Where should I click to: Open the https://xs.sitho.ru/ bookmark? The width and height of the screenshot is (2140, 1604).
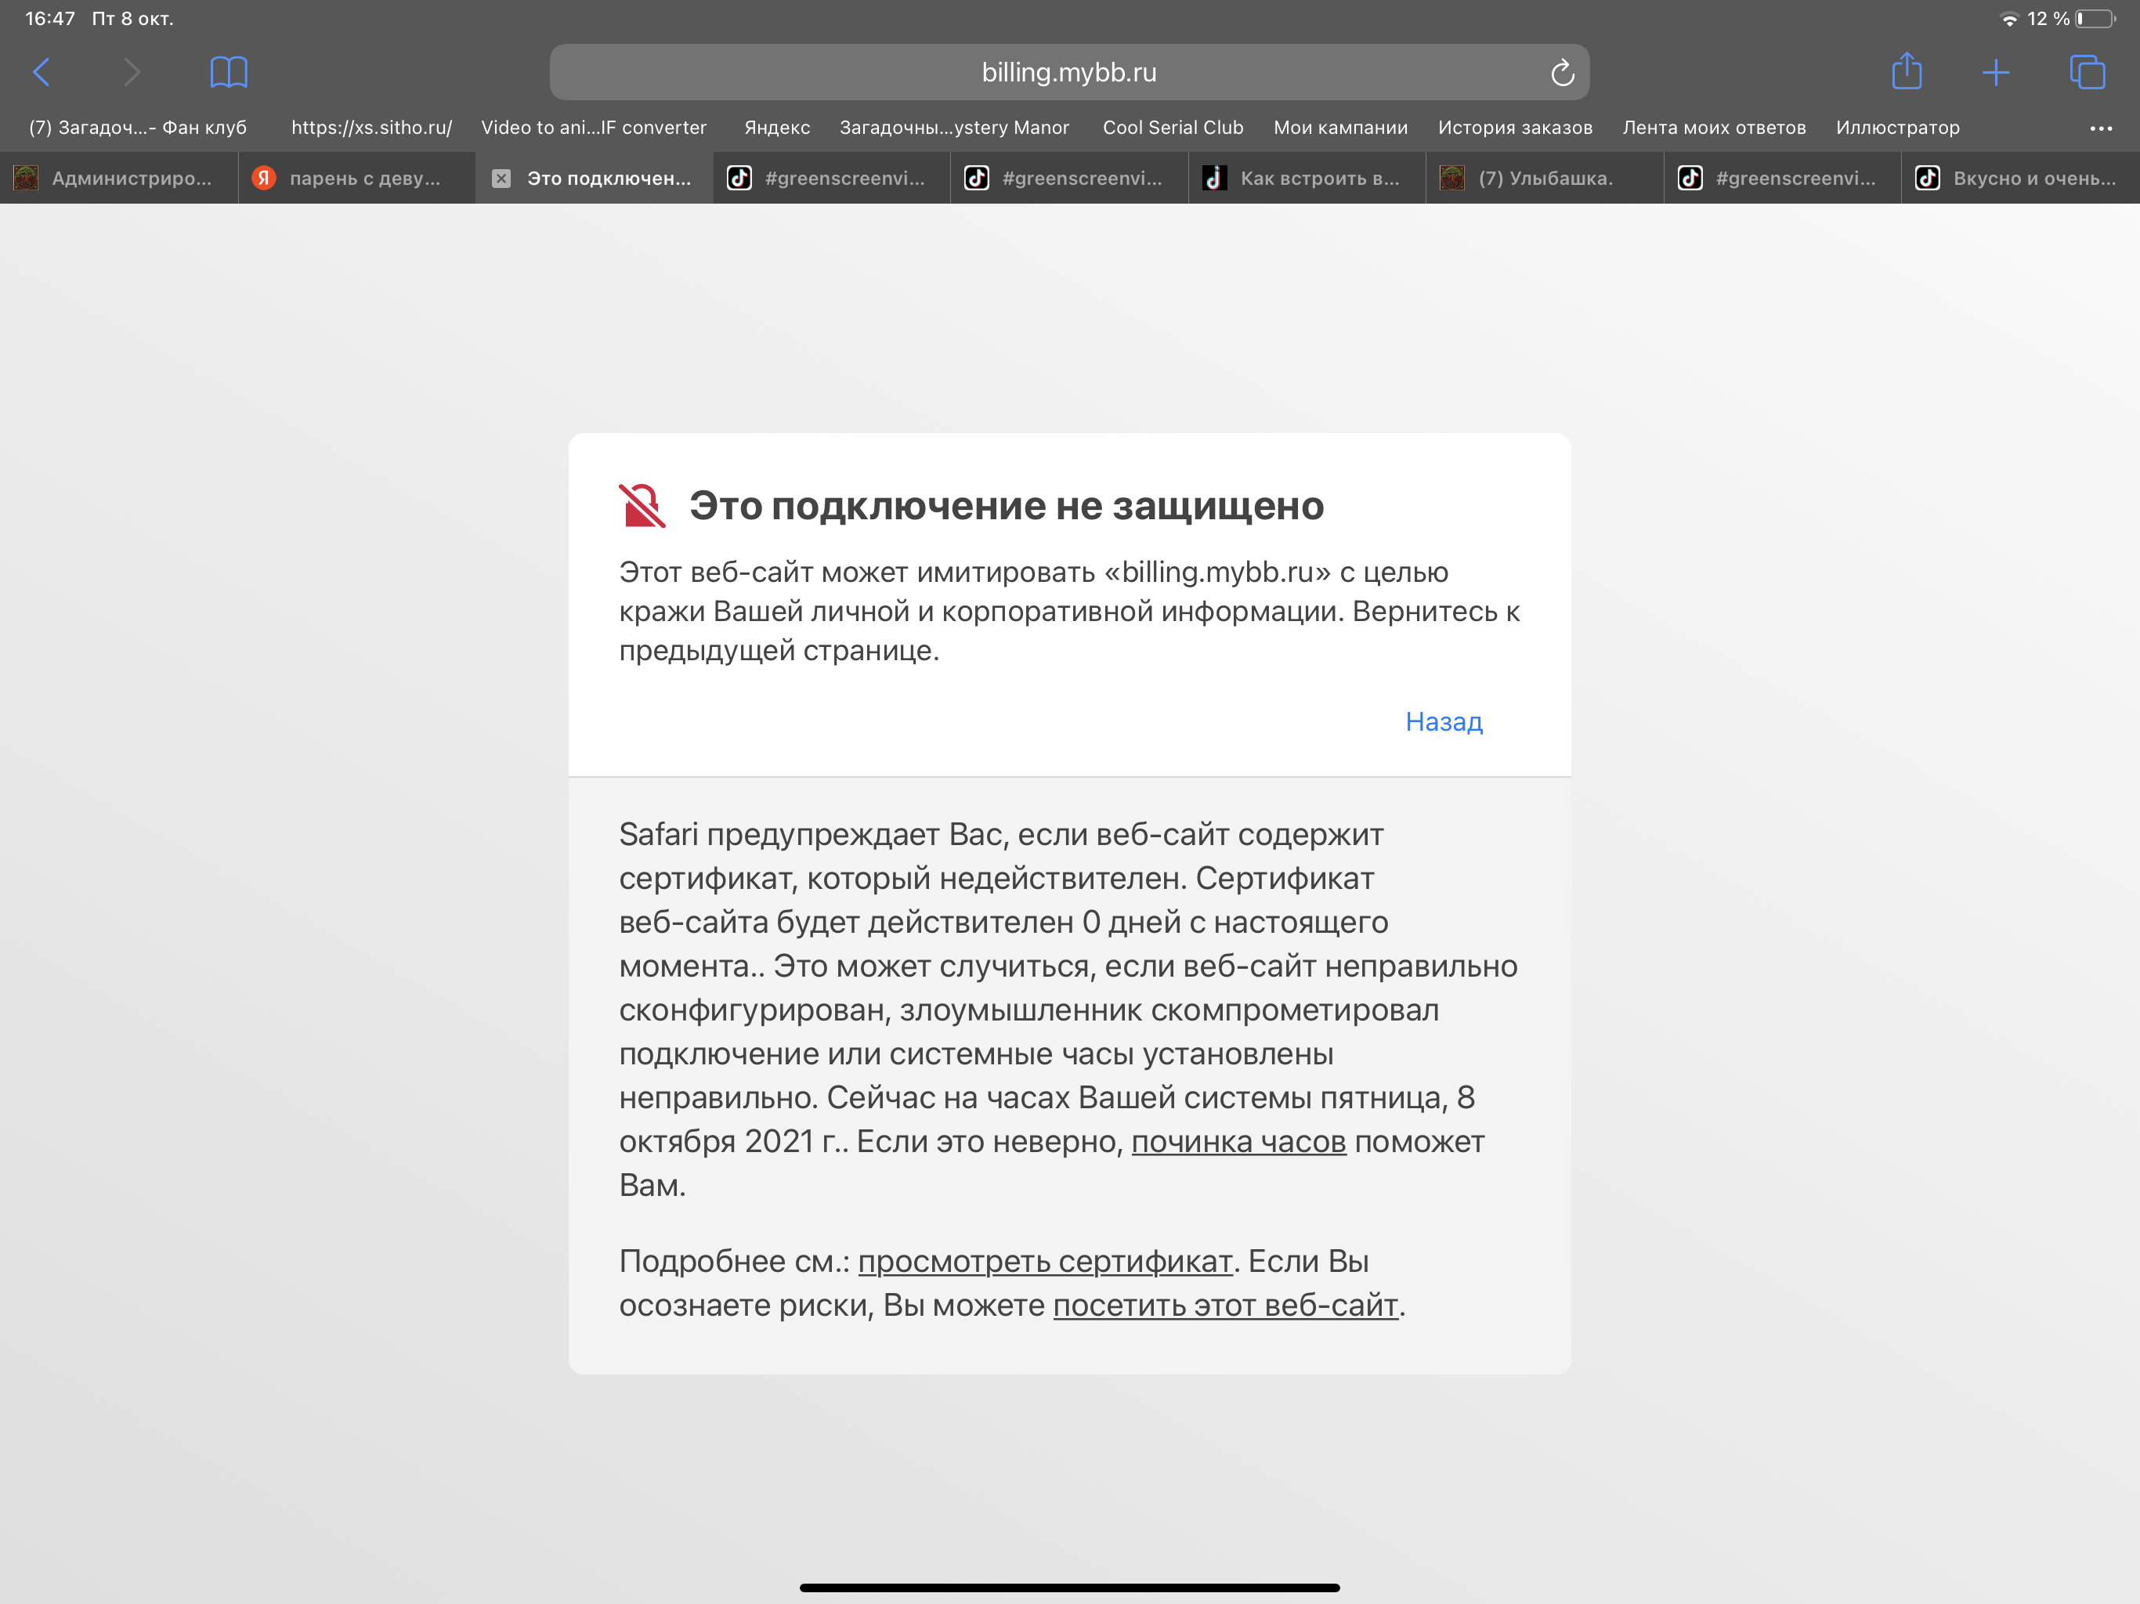[371, 128]
